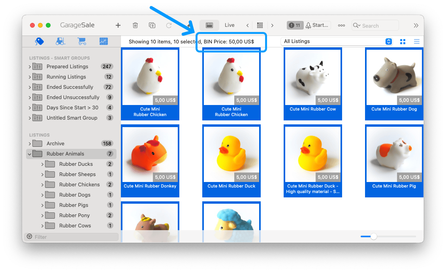Open the forklift inventory tab
Viewport: 446px width, 272px height.
click(x=60, y=41)
